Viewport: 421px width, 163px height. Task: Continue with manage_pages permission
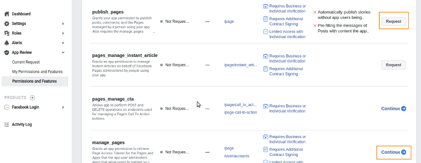[394, 152]
